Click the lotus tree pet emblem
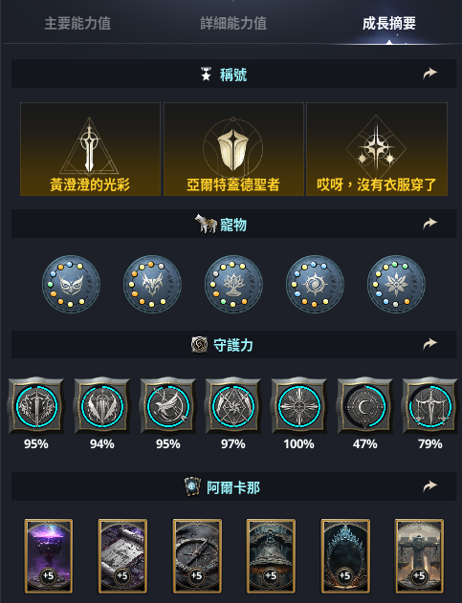Screen dimensions: 462x603 pyautogui.click(x=233, y=284)
